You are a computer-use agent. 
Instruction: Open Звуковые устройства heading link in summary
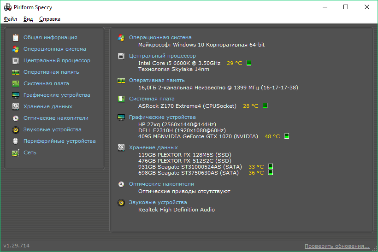pyautogui.click(x=158, y=202)
